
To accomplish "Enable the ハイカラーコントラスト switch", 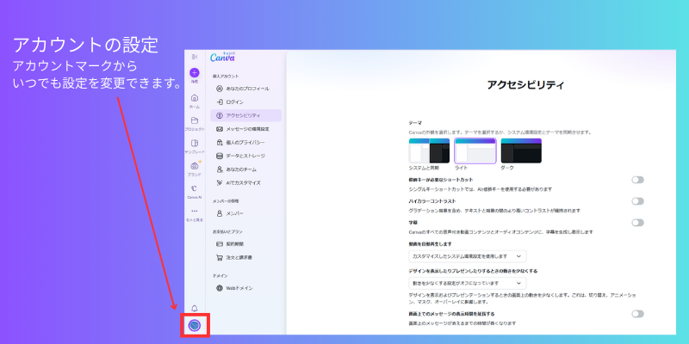I will point(637,201).
